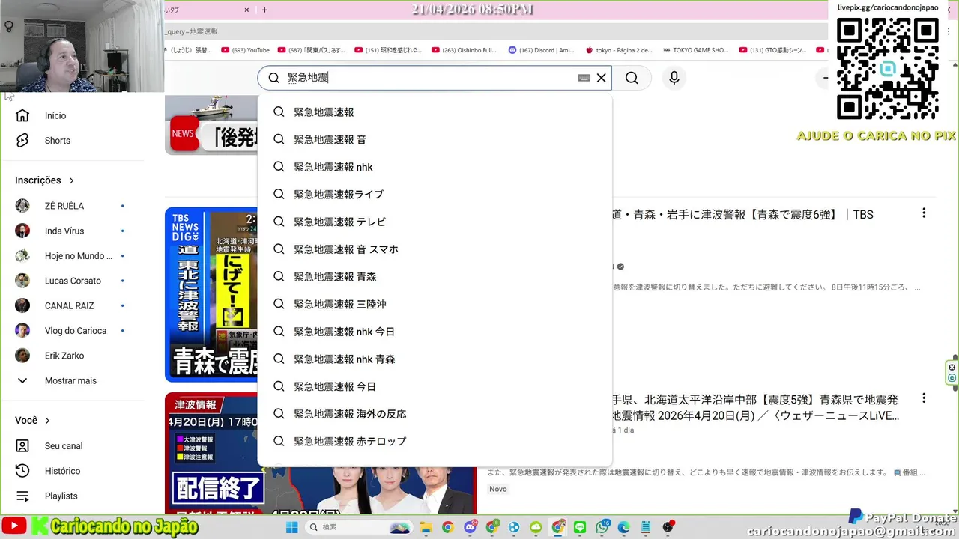The image size is (959, 539).
Task: Open WhatsApp from the taskbar
Action: tap(602, 527)
